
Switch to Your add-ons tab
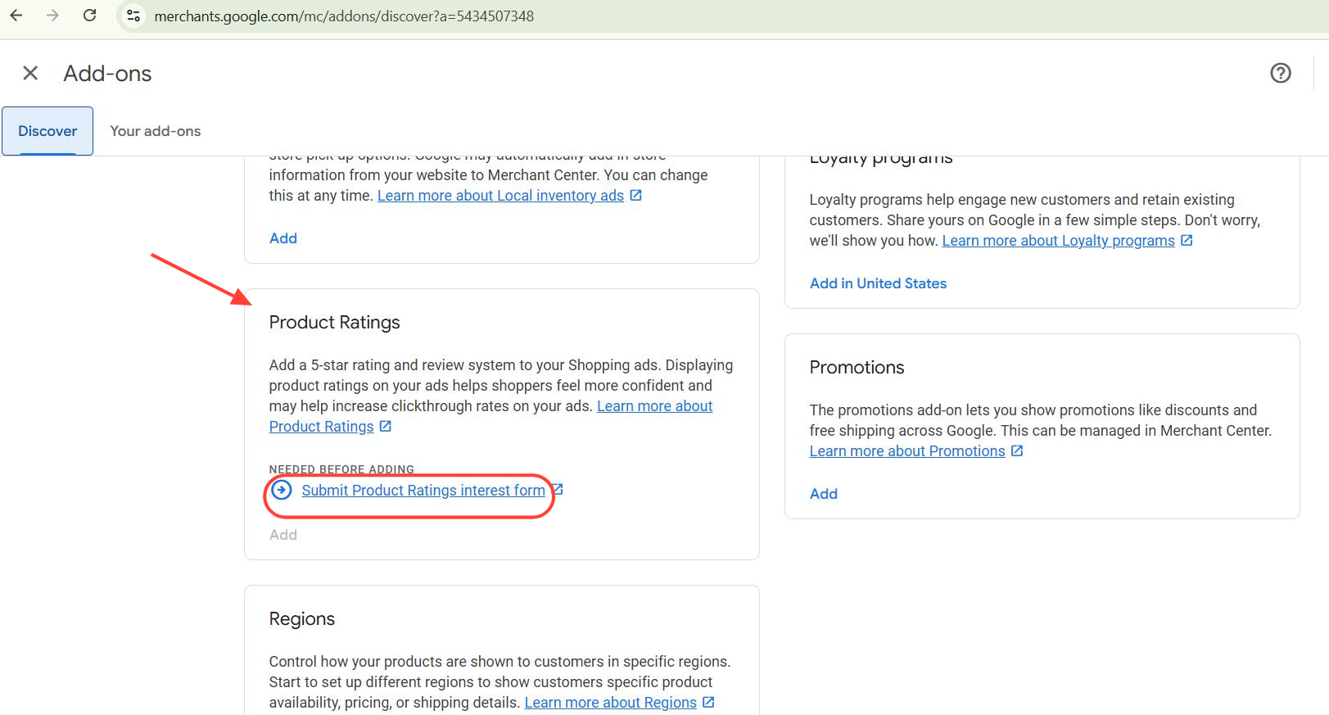point(156,131)
